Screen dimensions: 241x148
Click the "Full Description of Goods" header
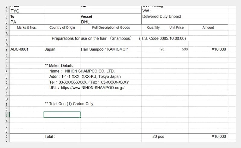[x=111, y=27]
